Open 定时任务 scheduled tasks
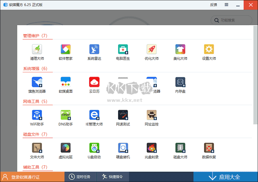Image resolution: width=258 pixels, height=182 pixels. pyautogui.click(x=80, y=177)
